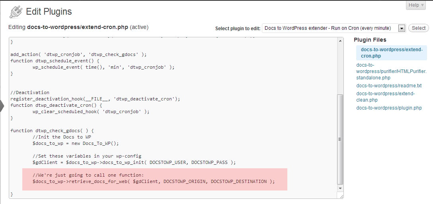Click the collapse-menu arrow on left edge
This screenshot has height=204, width=433.
tap(2, 106)
